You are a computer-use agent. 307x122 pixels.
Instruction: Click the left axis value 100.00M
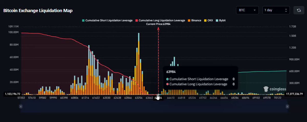coord(14,32)
